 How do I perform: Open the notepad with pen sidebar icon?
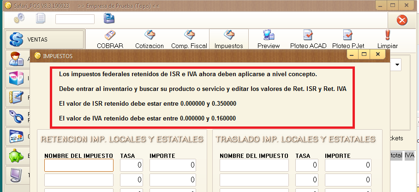click(17, 97)
